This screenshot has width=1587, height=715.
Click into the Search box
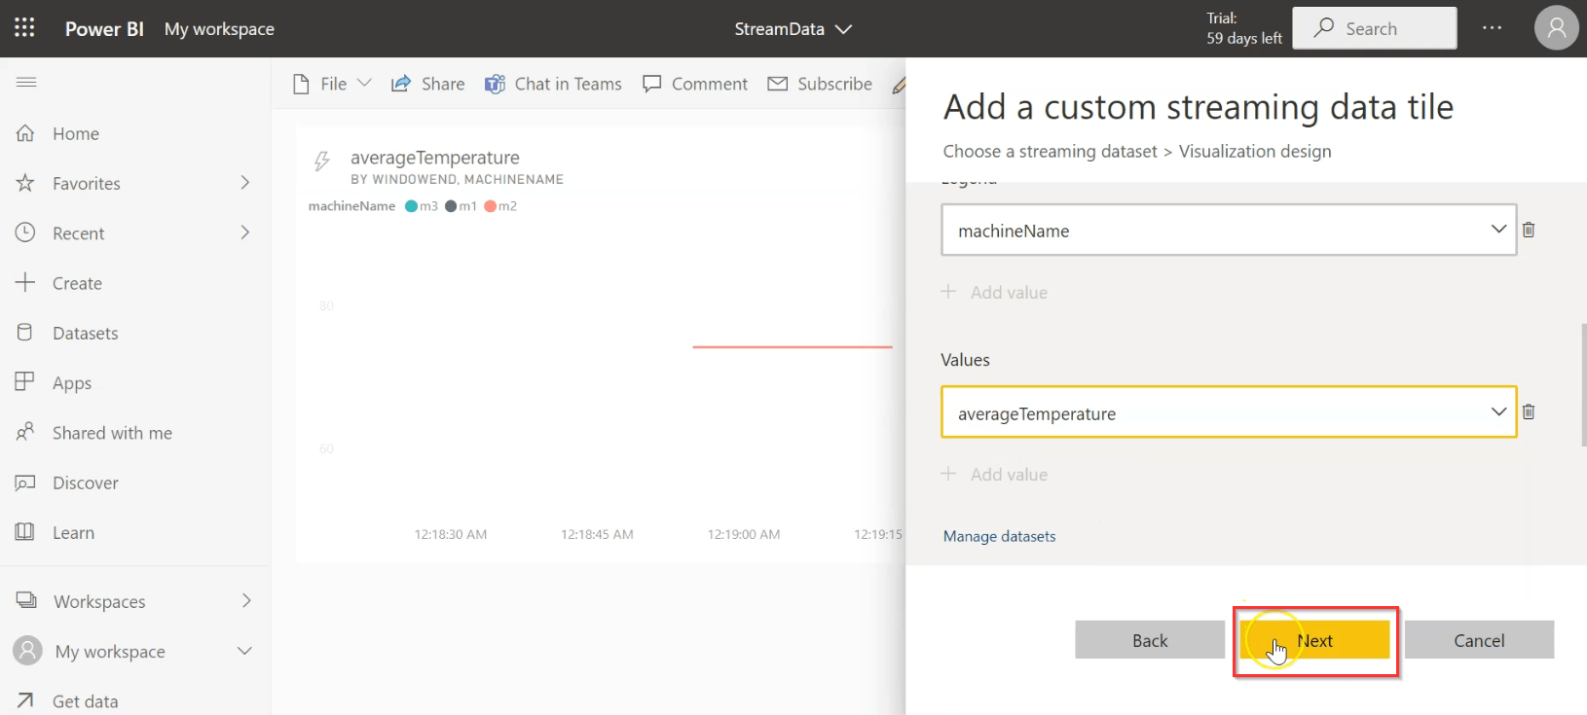pos(1374,28)
